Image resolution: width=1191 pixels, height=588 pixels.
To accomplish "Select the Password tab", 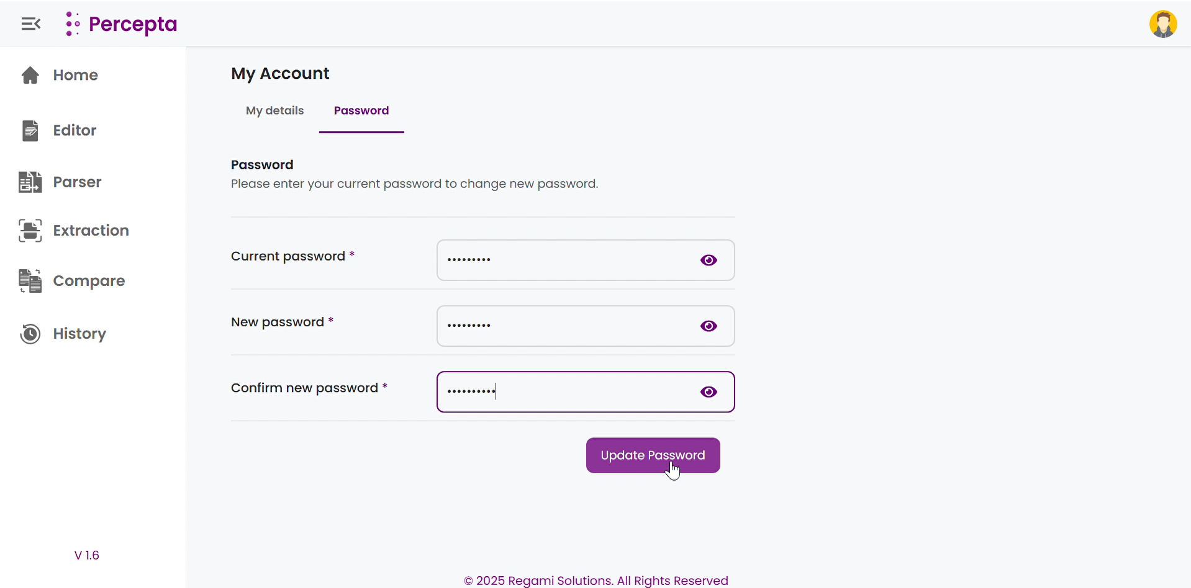I will point(361,111).
